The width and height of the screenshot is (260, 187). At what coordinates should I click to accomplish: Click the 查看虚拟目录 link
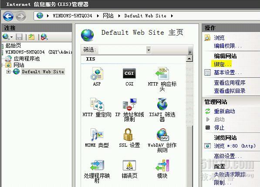[x=230, y=91]
